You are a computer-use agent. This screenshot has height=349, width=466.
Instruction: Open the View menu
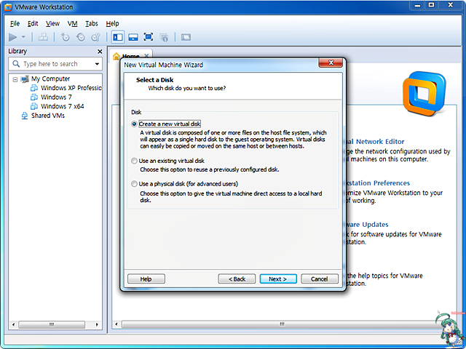coord(52,23)
